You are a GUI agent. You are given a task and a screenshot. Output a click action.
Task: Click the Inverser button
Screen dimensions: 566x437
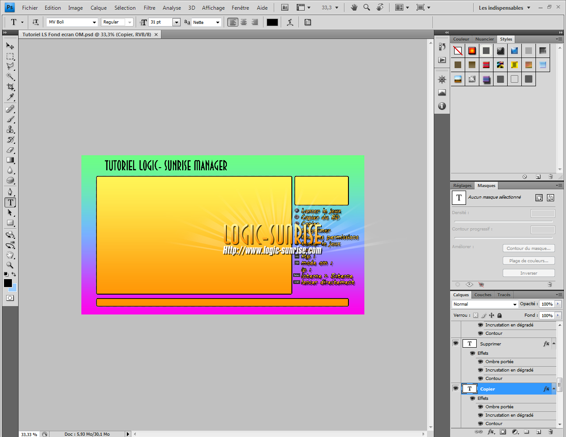pos(529,273)
